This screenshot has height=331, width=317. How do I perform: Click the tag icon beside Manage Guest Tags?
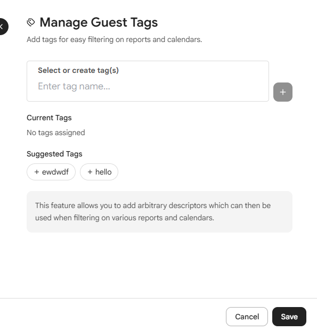31,22
